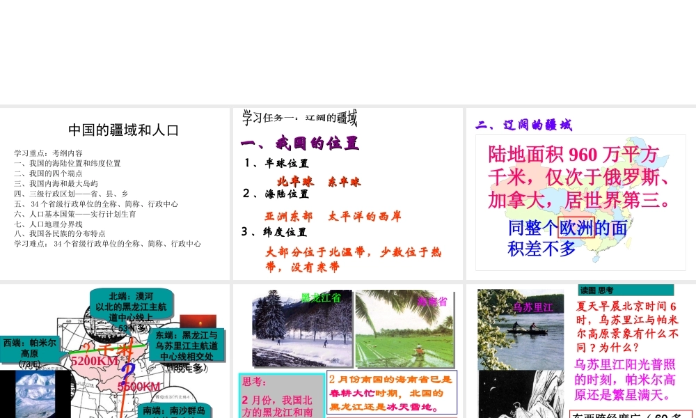Viewport: 696px width, 418px height.
Task: Click the 乌苏里江 river boat photo
Action: 521,329
